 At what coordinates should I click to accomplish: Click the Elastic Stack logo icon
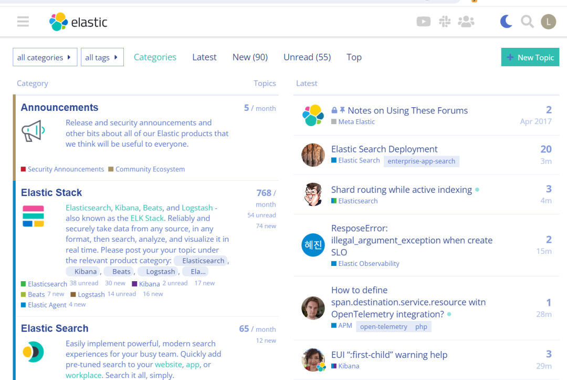(x=33, y=216)
